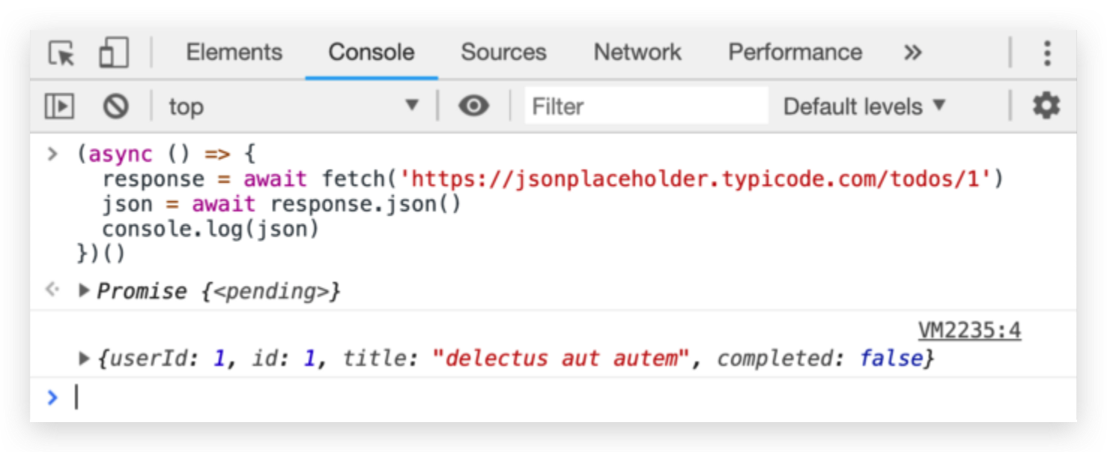Screen dimensions: 1107x452
Task: Show the console sidebar panel icon
Action: click(60, 106)
